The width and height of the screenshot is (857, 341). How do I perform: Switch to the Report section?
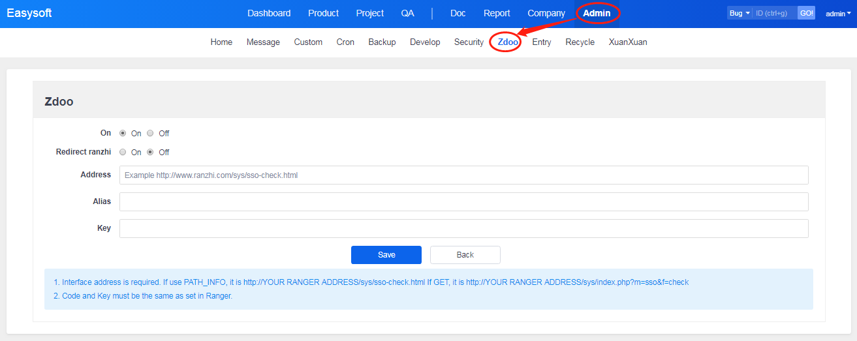pos(497,13)
